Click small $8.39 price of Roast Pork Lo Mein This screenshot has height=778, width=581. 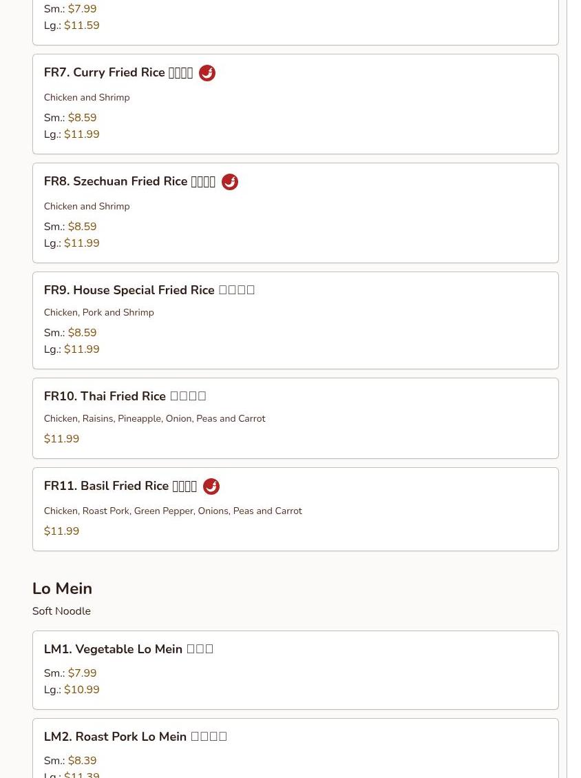(82, 761)
